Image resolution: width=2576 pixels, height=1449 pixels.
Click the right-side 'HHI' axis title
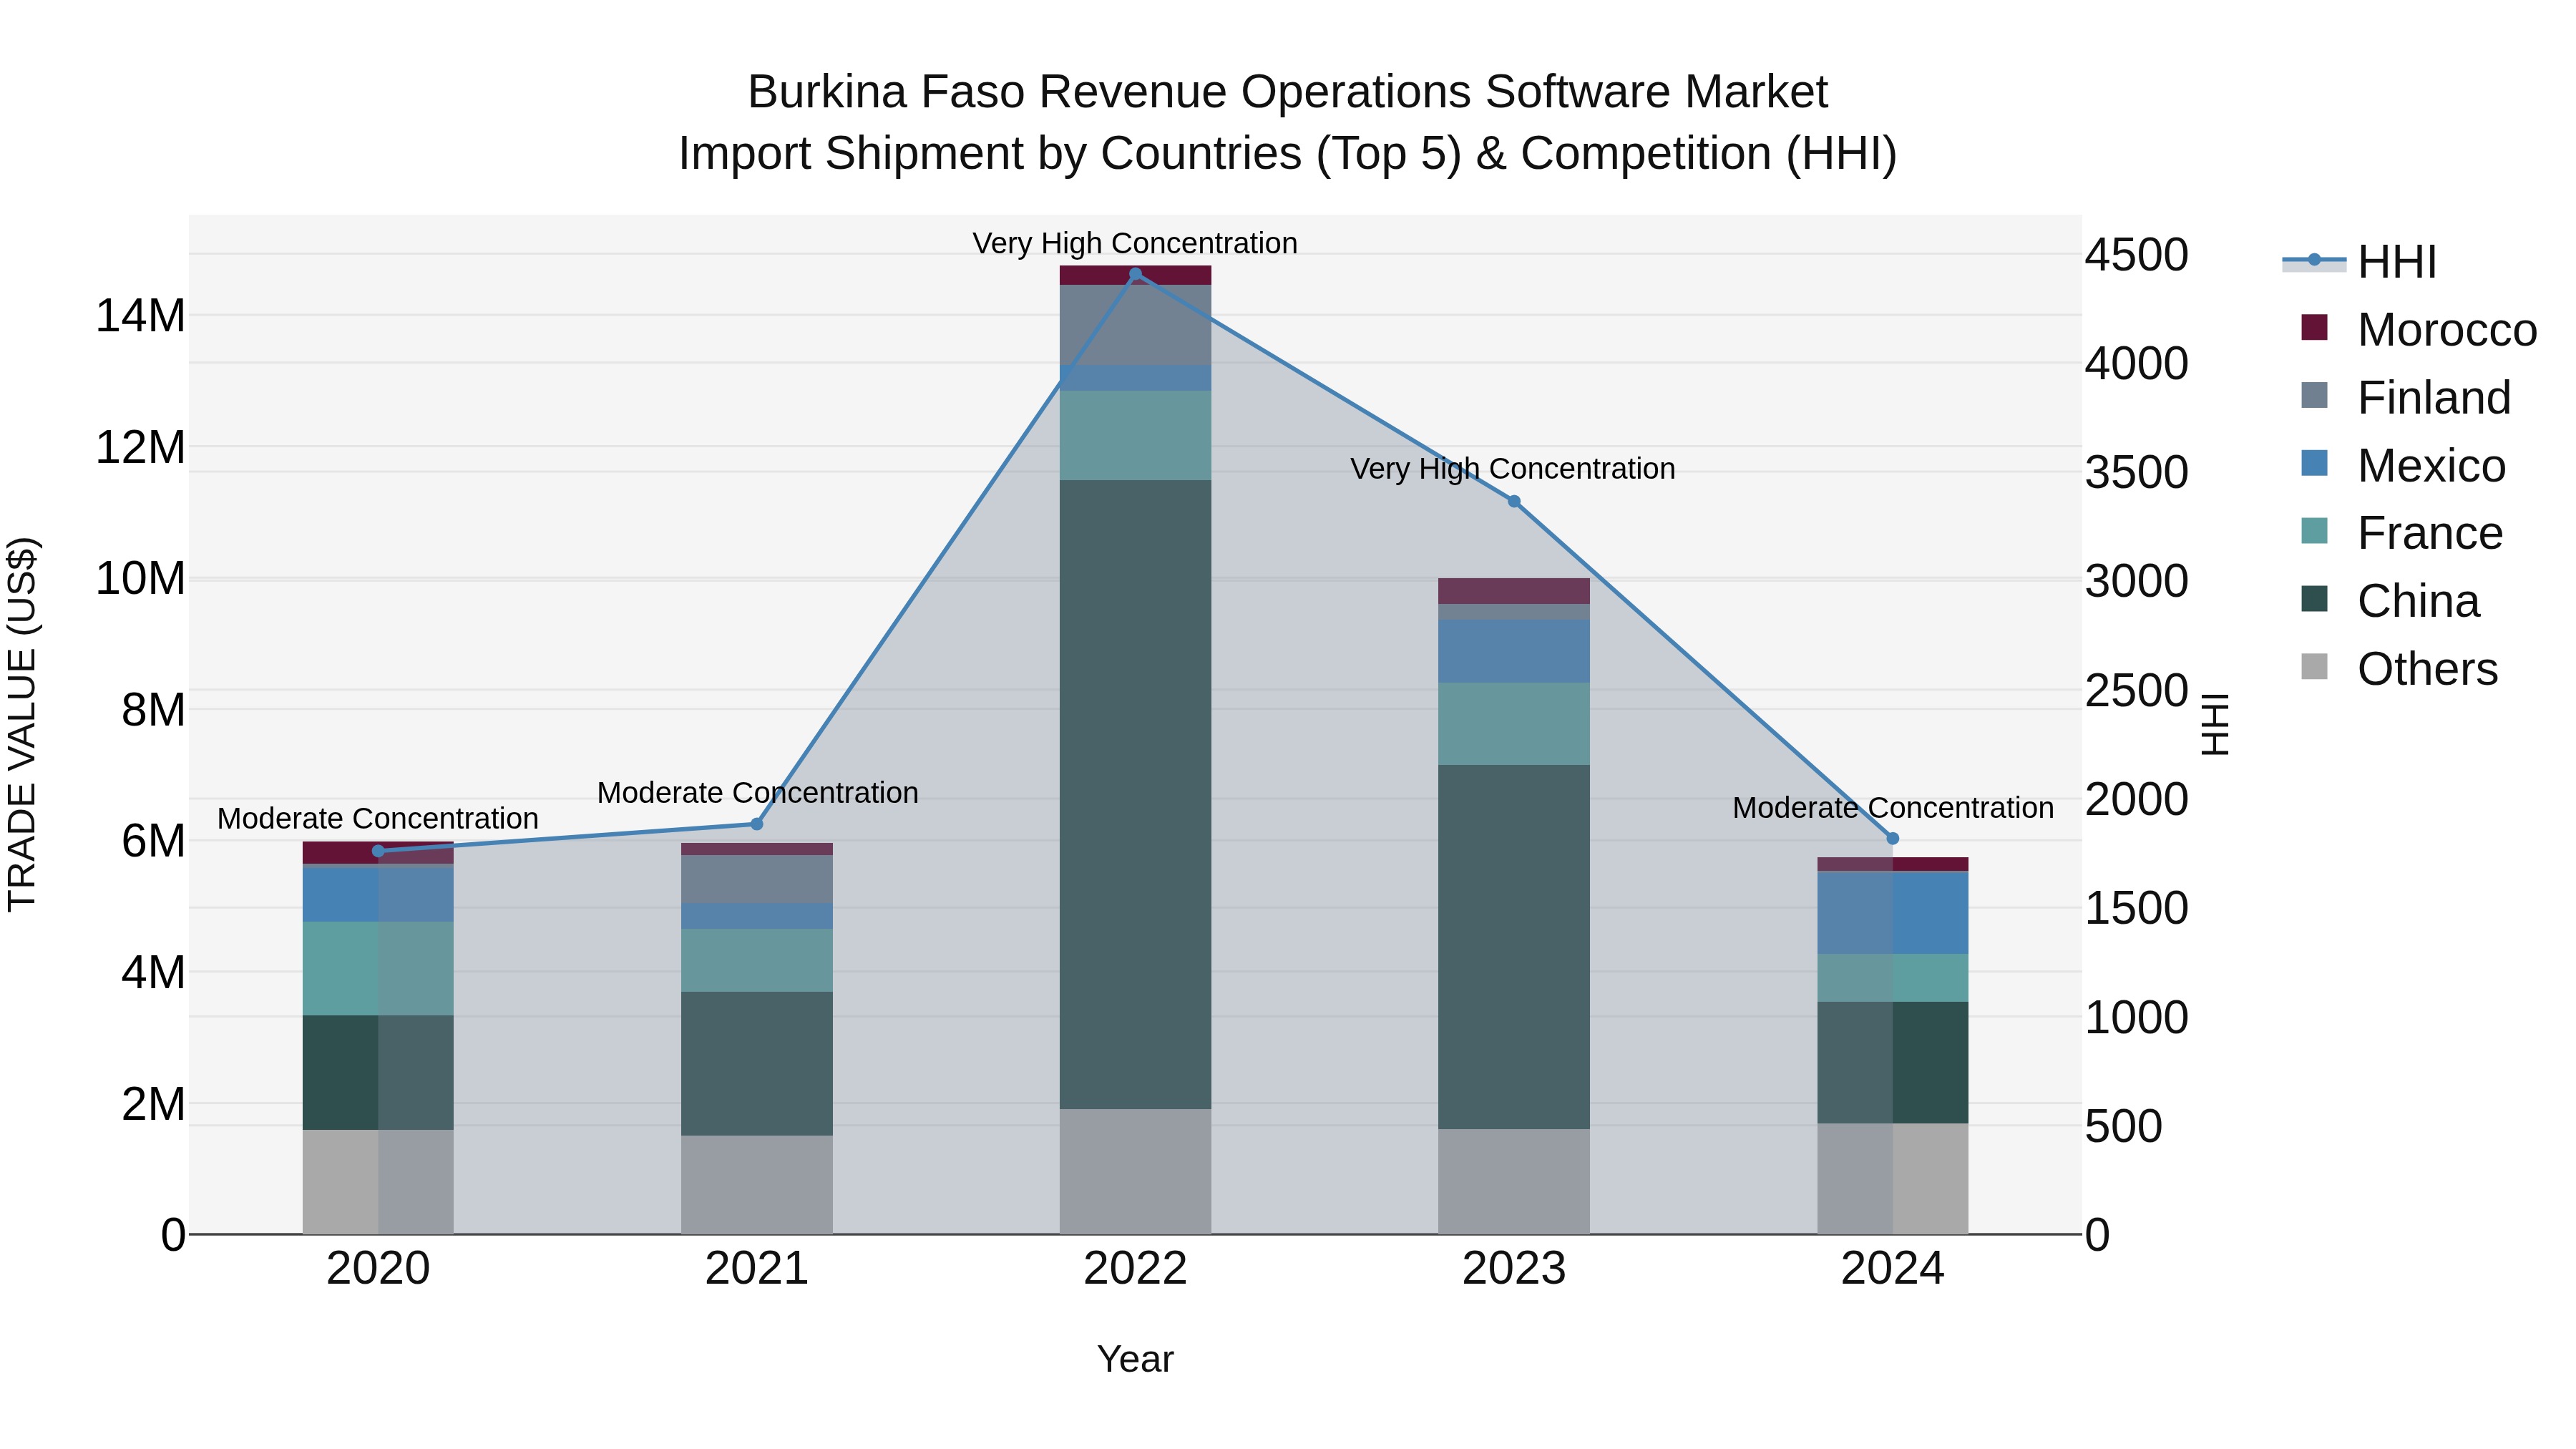(x=2215, y=724)
